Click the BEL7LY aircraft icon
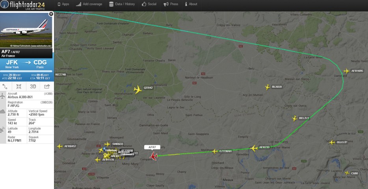368x189 pixels. (295, 119)
